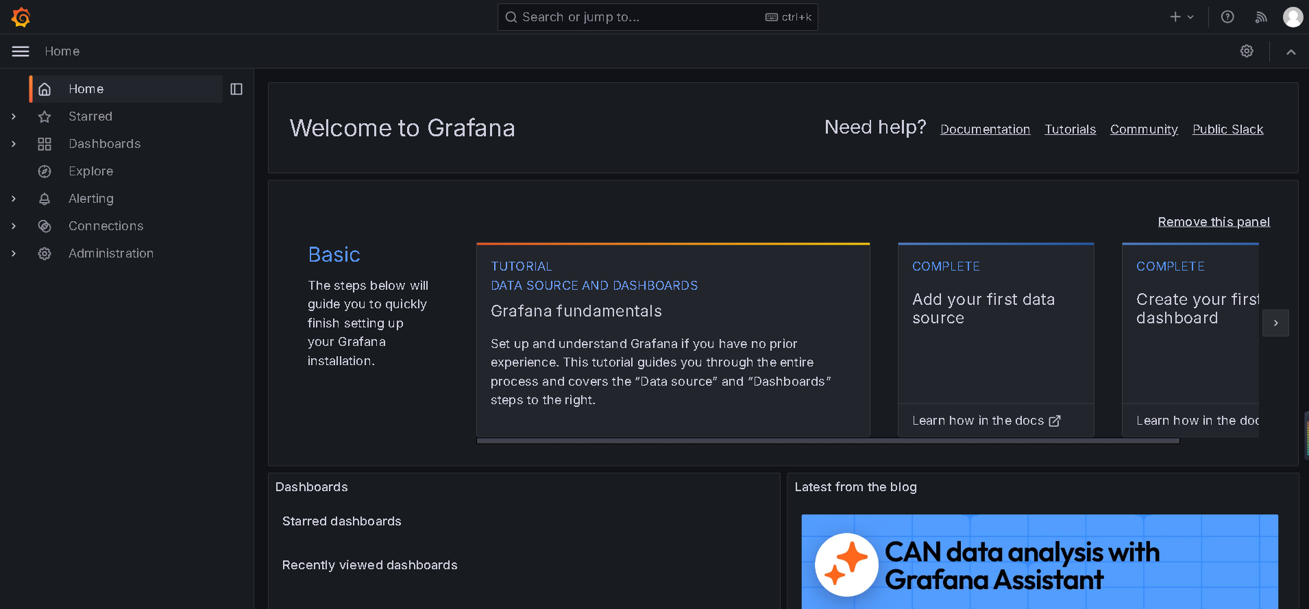
Task: Click the Basic setup heading
Action: click(334, 255)
